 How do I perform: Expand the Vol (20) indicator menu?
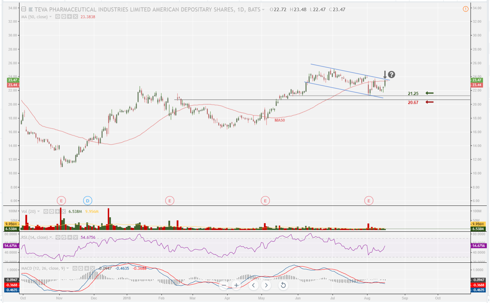tap(39, 211)
